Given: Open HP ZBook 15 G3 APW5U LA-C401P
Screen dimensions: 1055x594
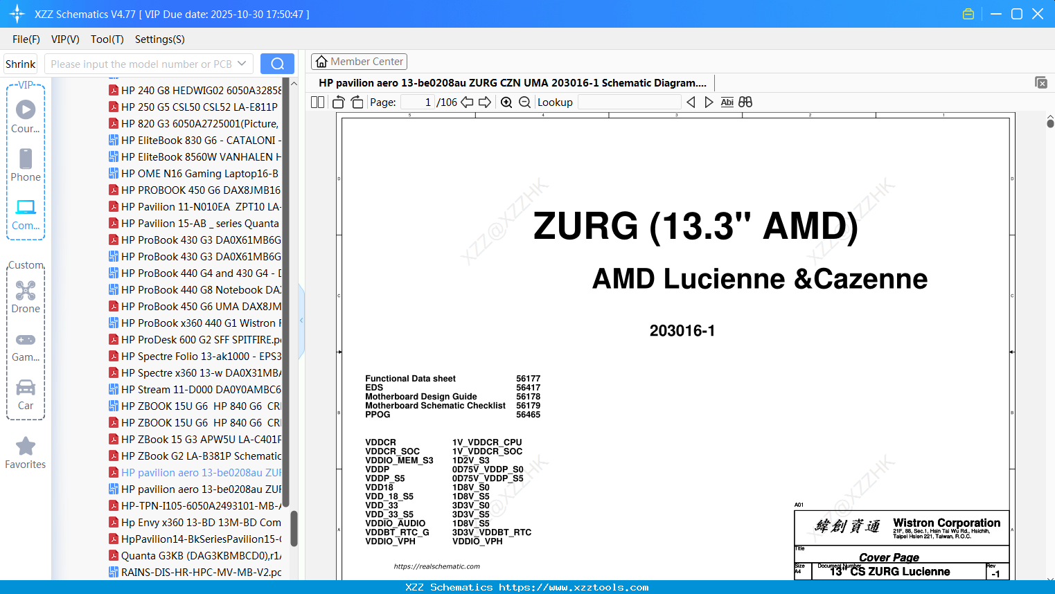Looking at the screenshot, I should pos(195,439).
